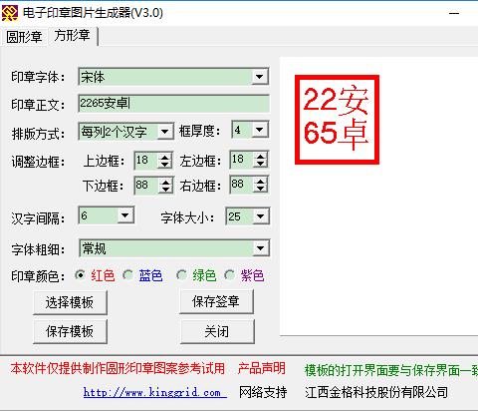Click the 印章颜色 label
This screenshot has width=478, height=411.
[38, 276]
